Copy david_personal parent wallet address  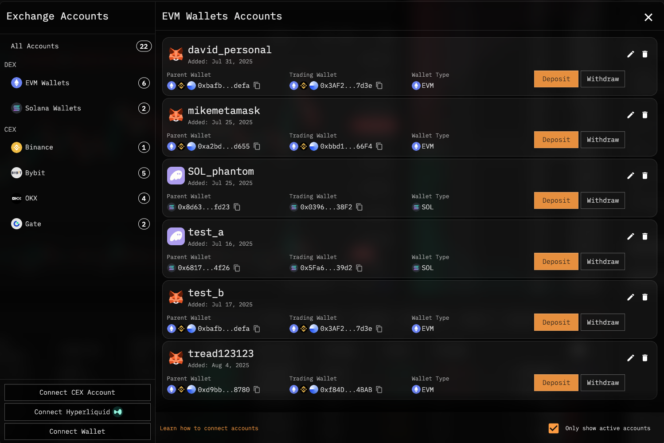[257, 86]
